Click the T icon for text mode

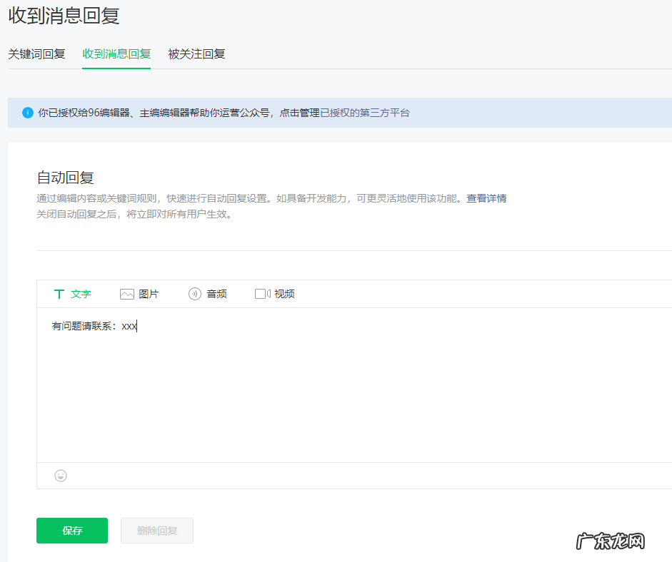coord(59,293)
